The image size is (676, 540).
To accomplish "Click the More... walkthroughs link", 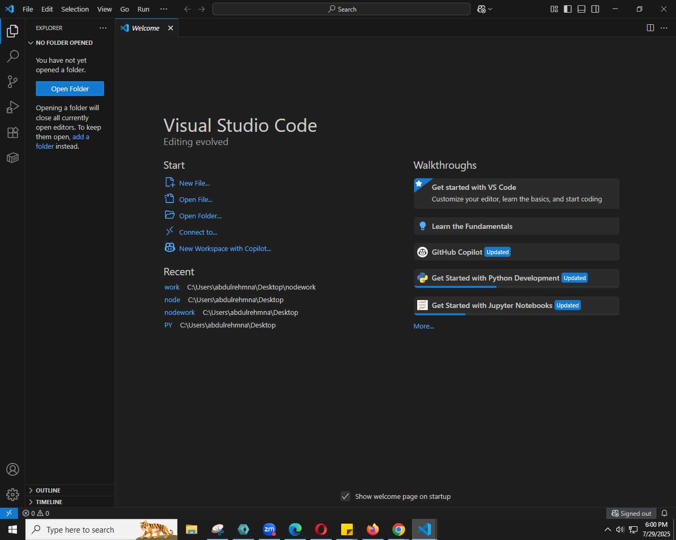I will click(424, 326).
